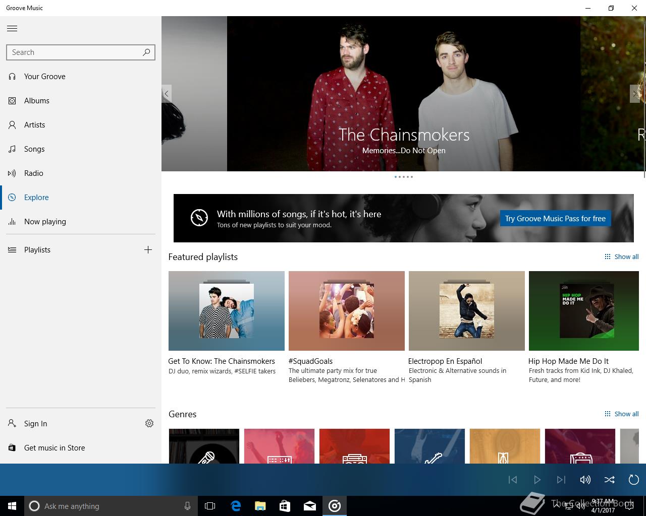Toggle repeat mode

coord(634,480)
